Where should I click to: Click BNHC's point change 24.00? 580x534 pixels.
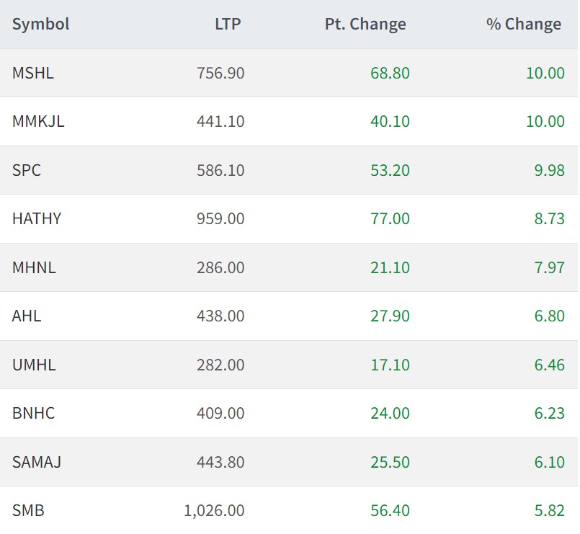390,413
